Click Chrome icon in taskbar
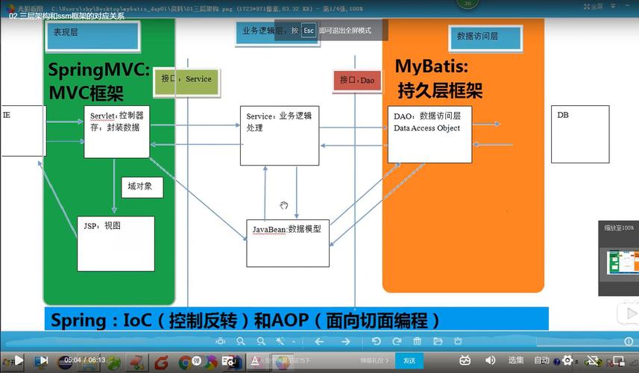The width and height of the screenshot is (639, 373). (186, 362)
